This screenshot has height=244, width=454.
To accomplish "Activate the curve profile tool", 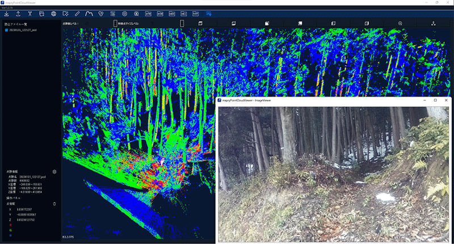I will [x=89, y=13].
